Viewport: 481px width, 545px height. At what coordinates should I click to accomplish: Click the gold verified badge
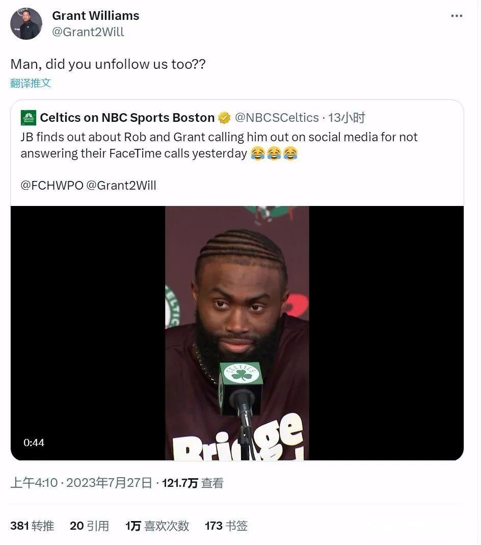tap(224, 118)
